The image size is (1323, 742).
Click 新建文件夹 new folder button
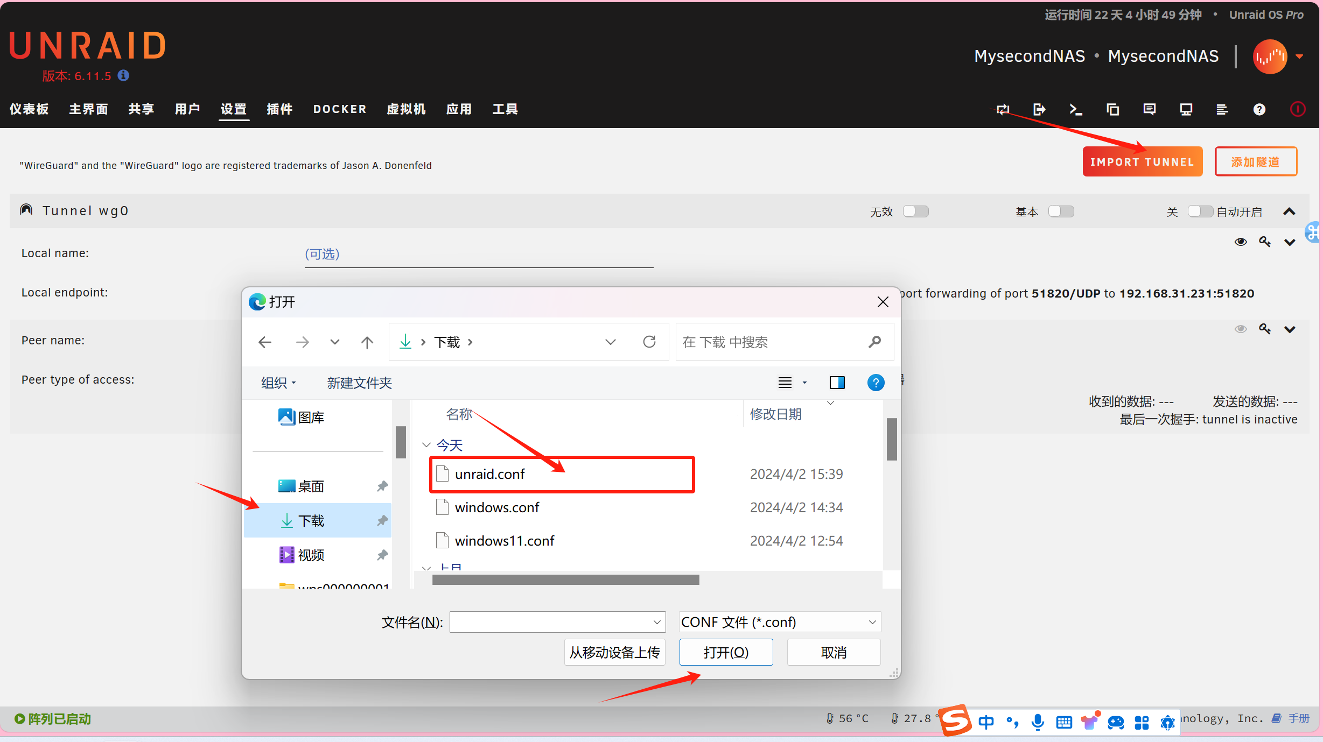(x=360, y=383)
